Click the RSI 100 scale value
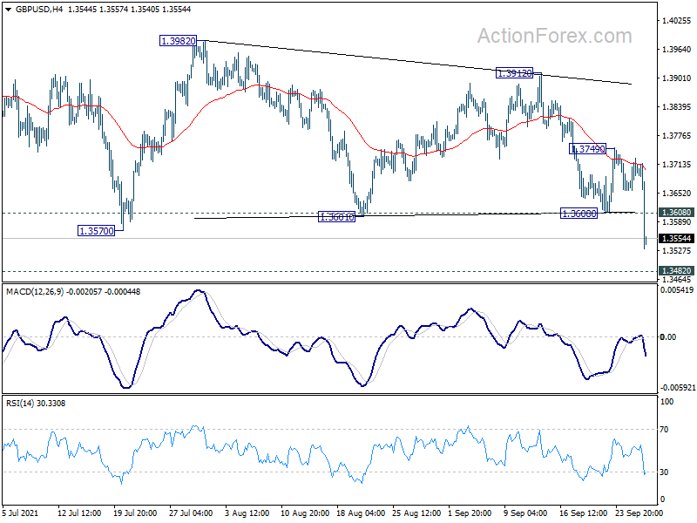 coord(667,402)
